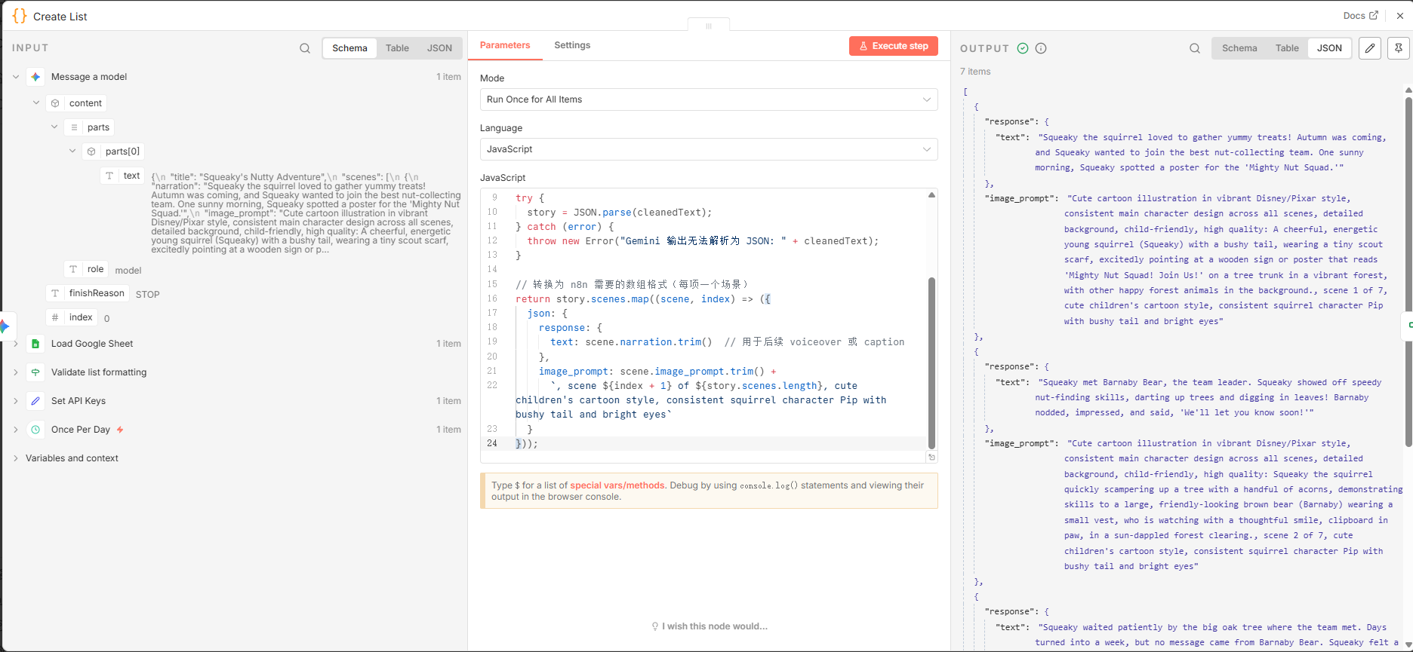1413x652 pixels.
Task: Click the Once Per Day clock icon
Action: 35,430
